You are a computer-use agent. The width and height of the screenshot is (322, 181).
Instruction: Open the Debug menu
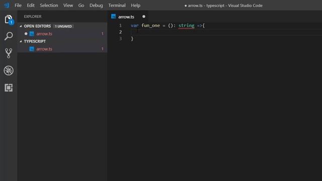pyautogui.click(x=96, y=6)
